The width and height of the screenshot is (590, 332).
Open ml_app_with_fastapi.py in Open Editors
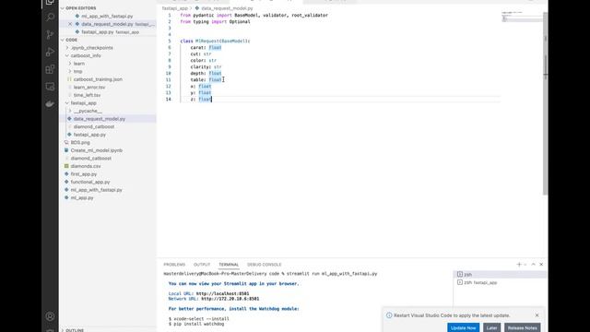[107, 17]
